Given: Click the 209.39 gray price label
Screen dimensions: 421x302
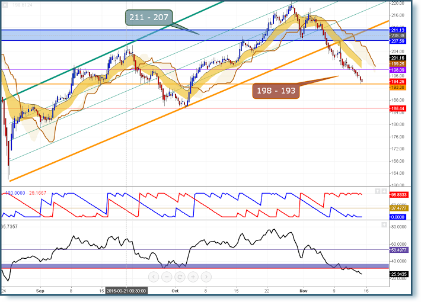Looking at the screenshot, I should click(398, 36).
